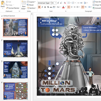The image size is (101, 101).
Task: Align text to the right
Action: click(x=74, y=7)
